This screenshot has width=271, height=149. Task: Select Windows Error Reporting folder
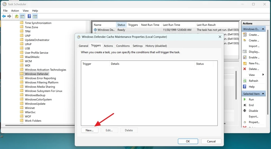(38, 78)
